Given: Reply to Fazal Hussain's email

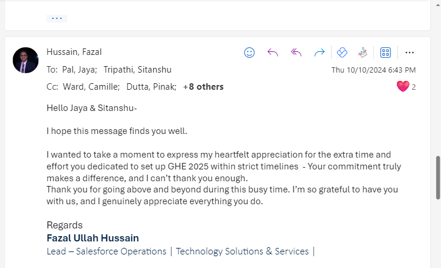Looking at the screenshot, I should [272, 53].
